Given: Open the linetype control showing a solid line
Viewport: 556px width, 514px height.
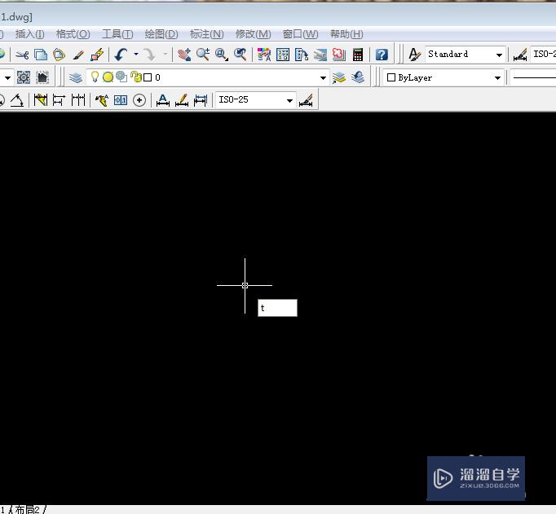Looking at the screenshot, I should tap(533, 77).
